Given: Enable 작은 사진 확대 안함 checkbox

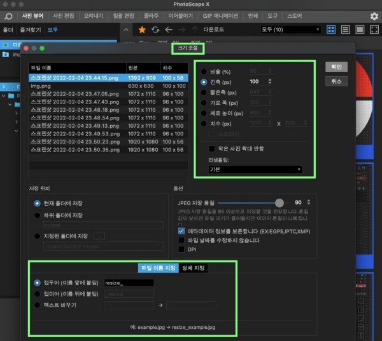Looking at the screenshot, I should tap(212, 148).
